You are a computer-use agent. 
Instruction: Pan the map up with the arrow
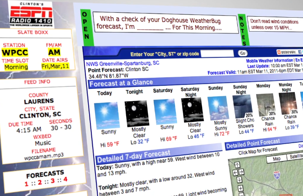237,165
